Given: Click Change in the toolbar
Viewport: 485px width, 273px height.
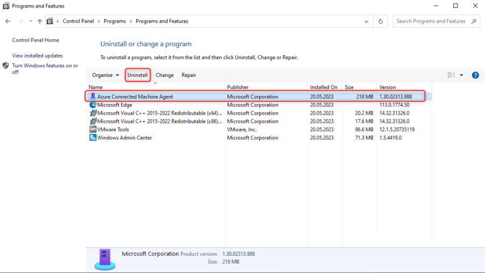Looking at the screenshot, I should pos(164,75).
